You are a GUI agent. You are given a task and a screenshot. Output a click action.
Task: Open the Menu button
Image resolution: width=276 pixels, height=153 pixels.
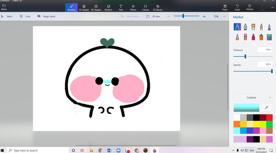(x=4, y=8)
